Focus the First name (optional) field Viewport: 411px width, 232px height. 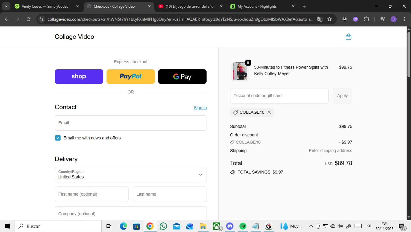(x=92, y=194)
